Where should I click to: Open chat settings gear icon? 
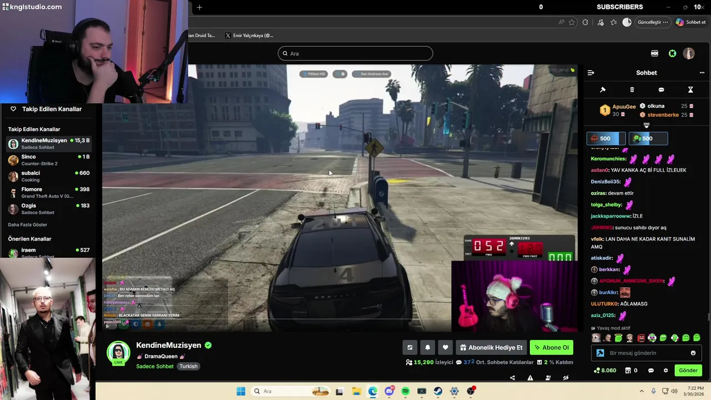665,371
